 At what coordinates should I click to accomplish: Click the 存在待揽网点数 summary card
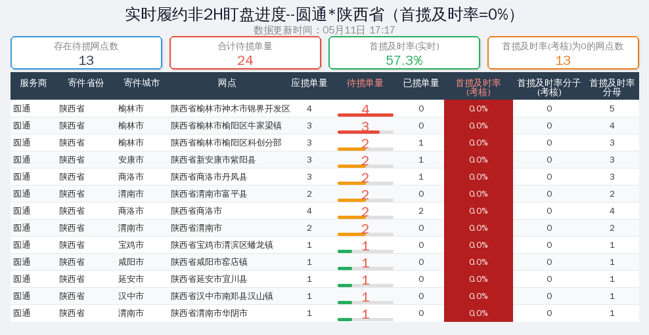(x=86, y=53)
